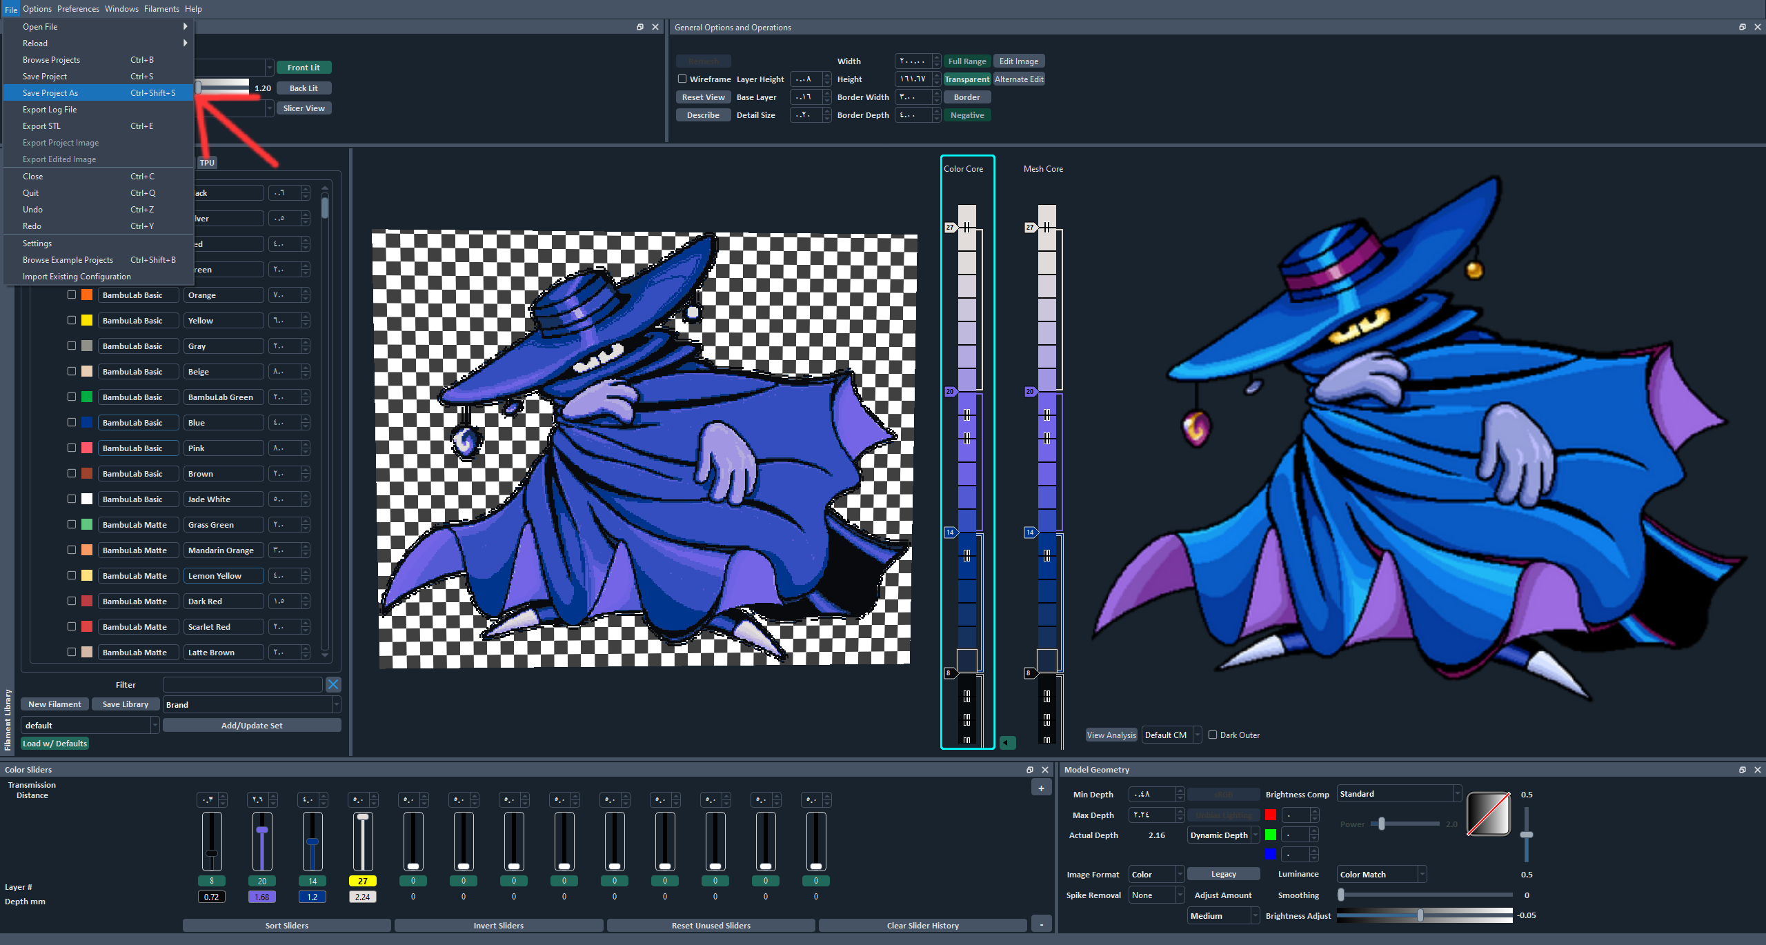Select Export STL from the File menu
The width and height of the screenshot is (1766, 945).
tap(42, 126)
